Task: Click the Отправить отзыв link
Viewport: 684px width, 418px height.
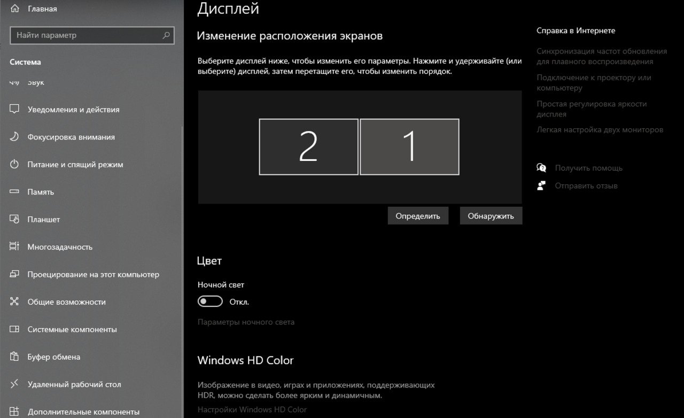Action: (x=586, y=185)
